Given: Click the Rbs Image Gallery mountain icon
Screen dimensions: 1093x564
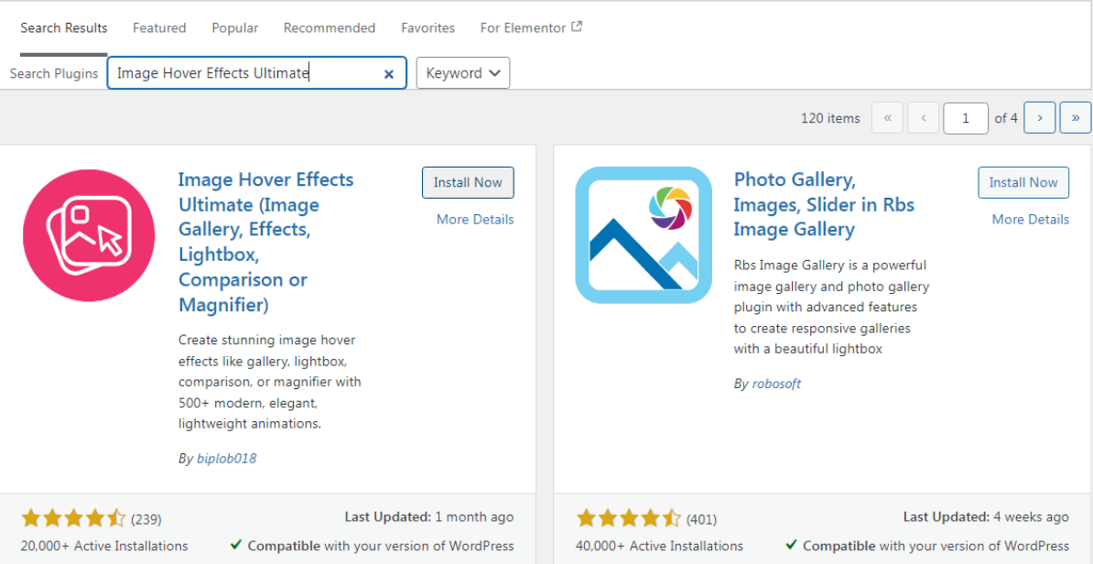Looking at the screenshot, I should [x=644, y=234].
